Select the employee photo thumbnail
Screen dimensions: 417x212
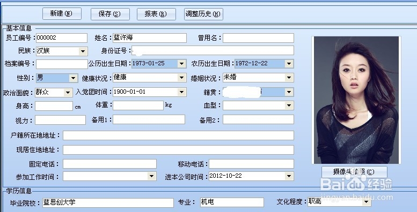click(356, 100)
